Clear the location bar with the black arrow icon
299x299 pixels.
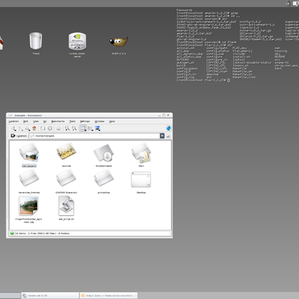pyautogui.click(x=13, y=136)
